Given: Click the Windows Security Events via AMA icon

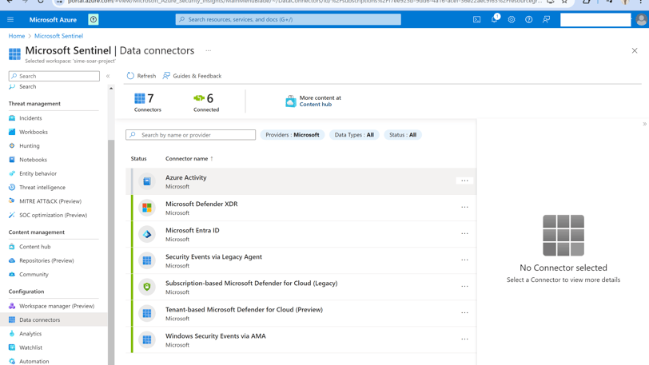Looking at the screenshot, I should [147, 339].
